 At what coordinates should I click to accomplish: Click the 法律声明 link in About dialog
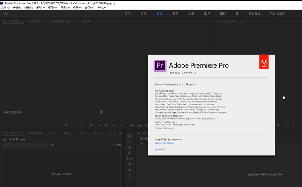160,149
